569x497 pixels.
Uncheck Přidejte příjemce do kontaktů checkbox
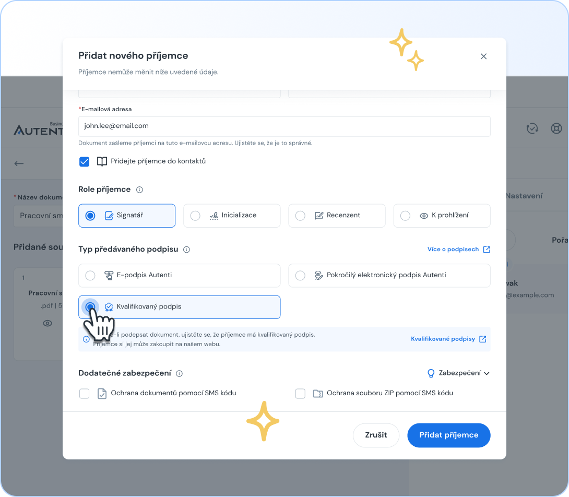pyautogui.click(x=84, y=161)
